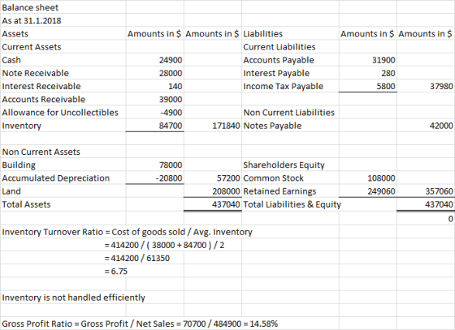The image size is (455, 330).
Task: Click 'Inventory is not handled efficiently' text
Action: [73, 298]
